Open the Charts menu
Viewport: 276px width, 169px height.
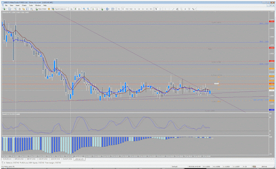[x=24, y=6]
